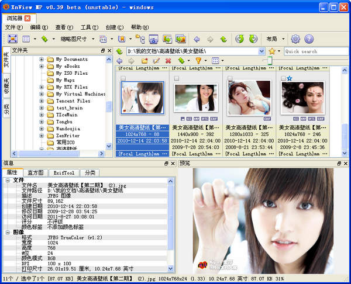Open the 帮助(H) menu

140,27
